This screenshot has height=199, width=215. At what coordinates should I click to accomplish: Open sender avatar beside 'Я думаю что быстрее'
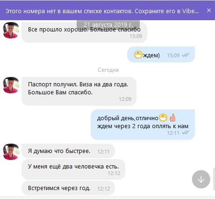[x=11, y=152]
